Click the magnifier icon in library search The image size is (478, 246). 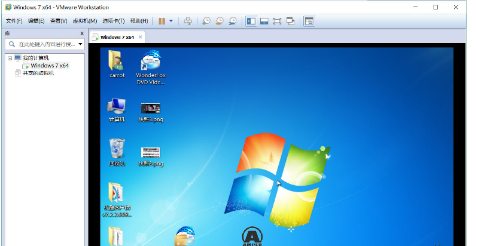coord(12,44)
